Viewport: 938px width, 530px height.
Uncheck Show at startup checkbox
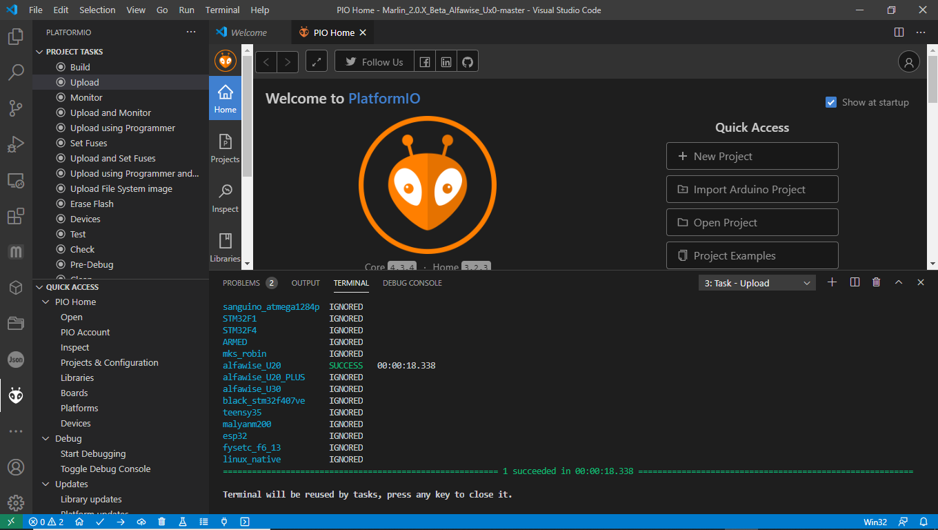831,102
